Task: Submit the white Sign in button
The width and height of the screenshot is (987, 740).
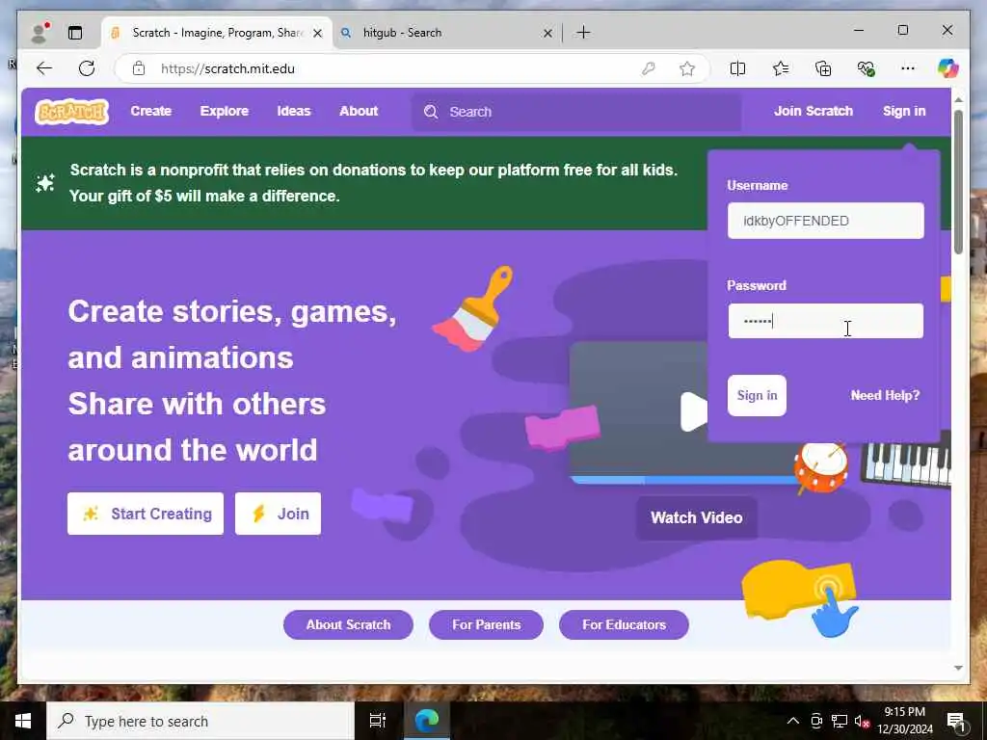Action: (x=757, y=395)
